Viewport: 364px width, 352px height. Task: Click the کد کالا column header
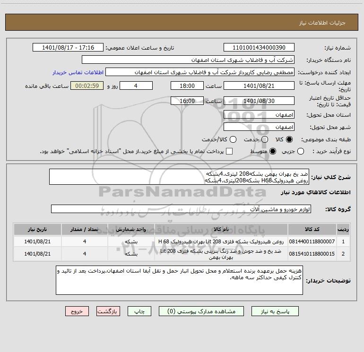(x=312, y=229)
